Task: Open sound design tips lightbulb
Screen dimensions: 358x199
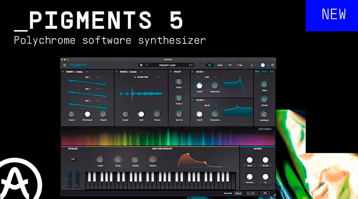Action: (252, 65)
